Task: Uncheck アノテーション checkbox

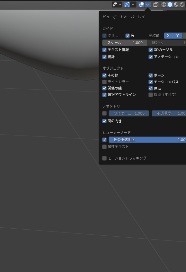Action: point(151,57)
